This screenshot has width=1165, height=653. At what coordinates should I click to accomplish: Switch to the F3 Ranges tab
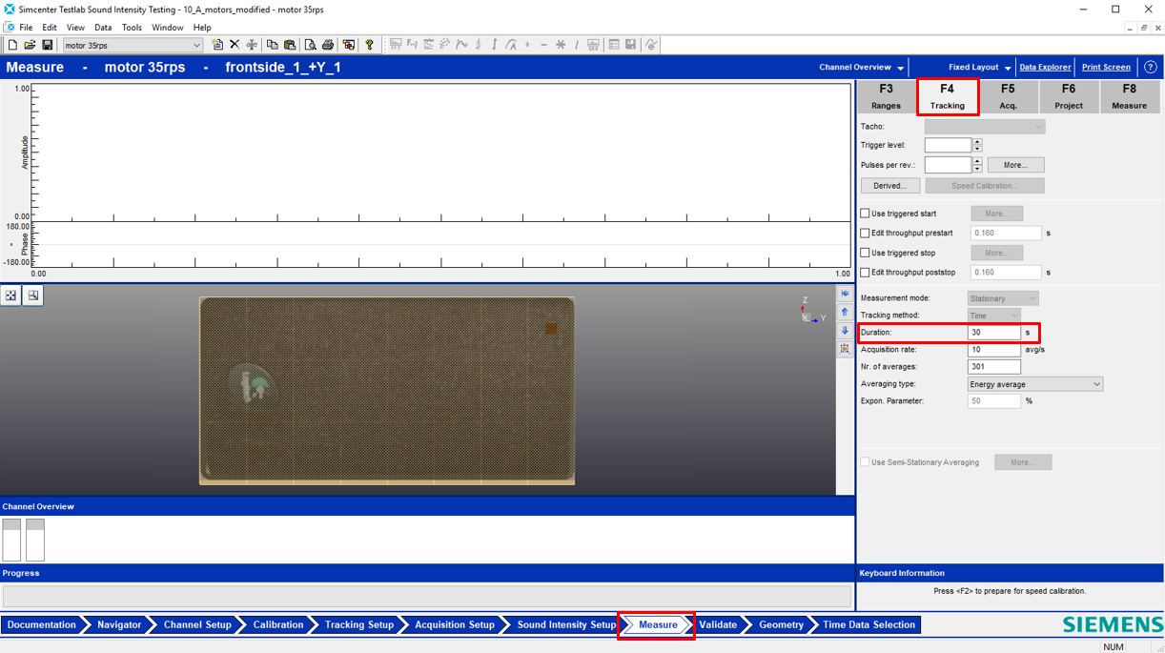pos(886,96)
